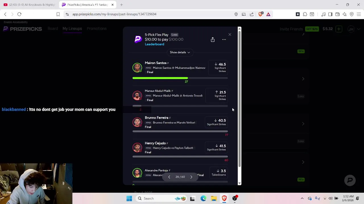Open the Board nav tab
The height and width of the screenshot is (204, 364).
click(x=53, y=29)
